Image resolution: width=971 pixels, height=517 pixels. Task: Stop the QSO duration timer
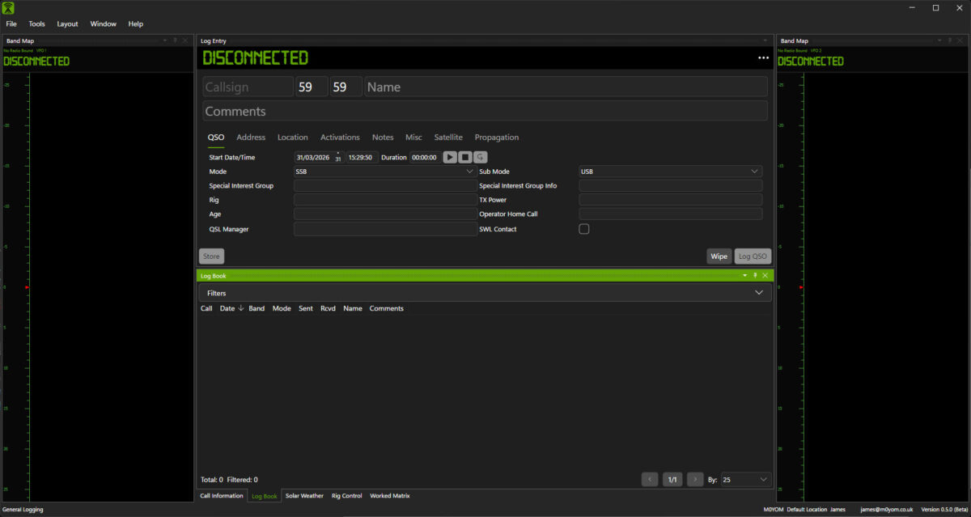(465, 157)
